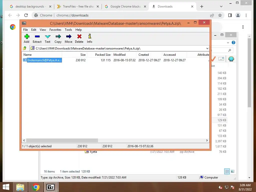Close the Downloads tab

[x=192, y=6]
